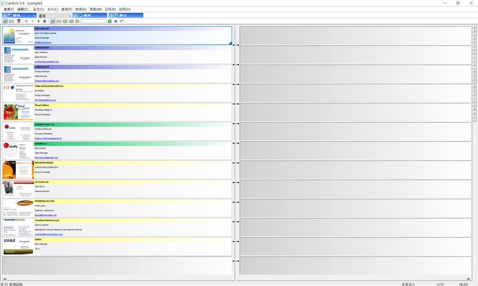Viewport: 478px width, 286px height.
Task: Open the 臺灣 country combo box
Action: (x=55, y=15)
